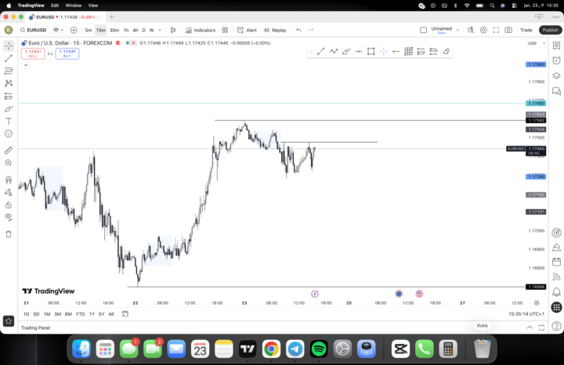Start bar Replay mode
Image resolution: width=564 pixels, height=365 pixels.
(275, 31)
